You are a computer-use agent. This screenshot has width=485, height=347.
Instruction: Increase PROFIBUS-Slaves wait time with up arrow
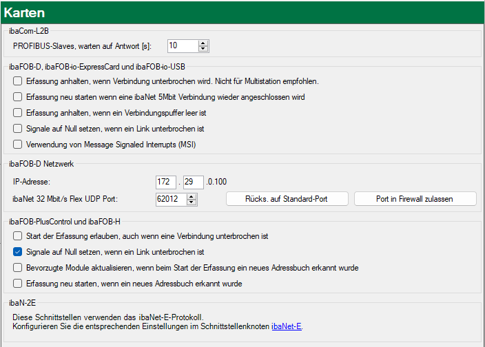point(203,43)
